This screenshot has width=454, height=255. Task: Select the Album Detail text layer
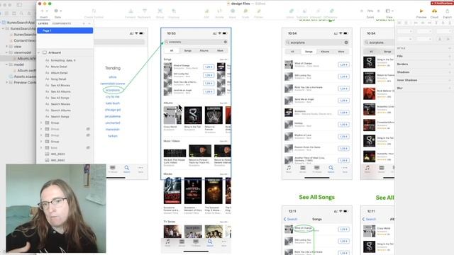click(x=59, y=73)
